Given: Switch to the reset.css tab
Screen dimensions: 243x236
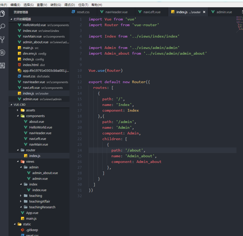Looking at the screenshot, I should [80, 12].
